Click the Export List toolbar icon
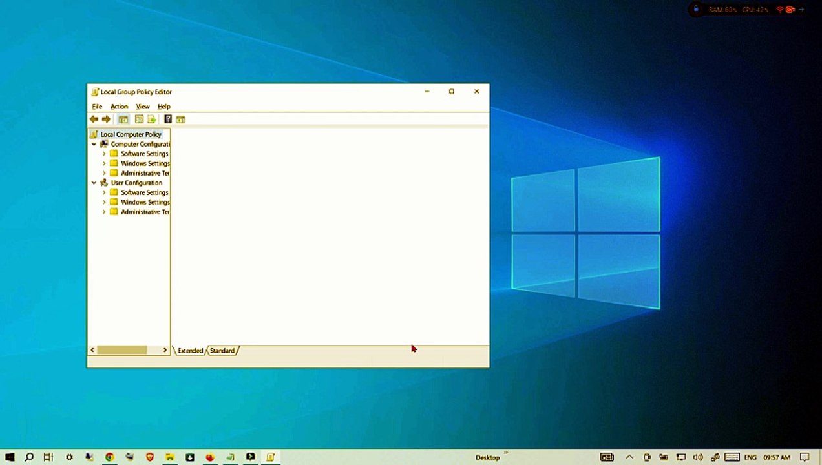 pyautogui.click(x=152, y=119)
